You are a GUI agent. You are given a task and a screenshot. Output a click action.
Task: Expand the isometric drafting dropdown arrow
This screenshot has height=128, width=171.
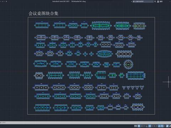157,126
